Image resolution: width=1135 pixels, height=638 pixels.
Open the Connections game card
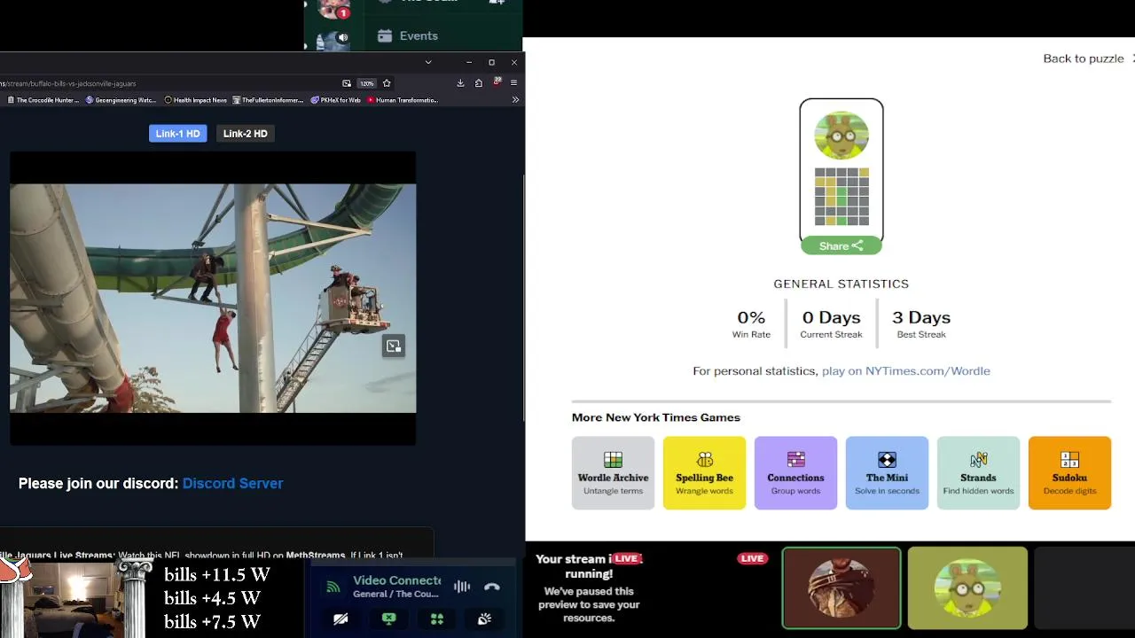[x=796, y=473]
